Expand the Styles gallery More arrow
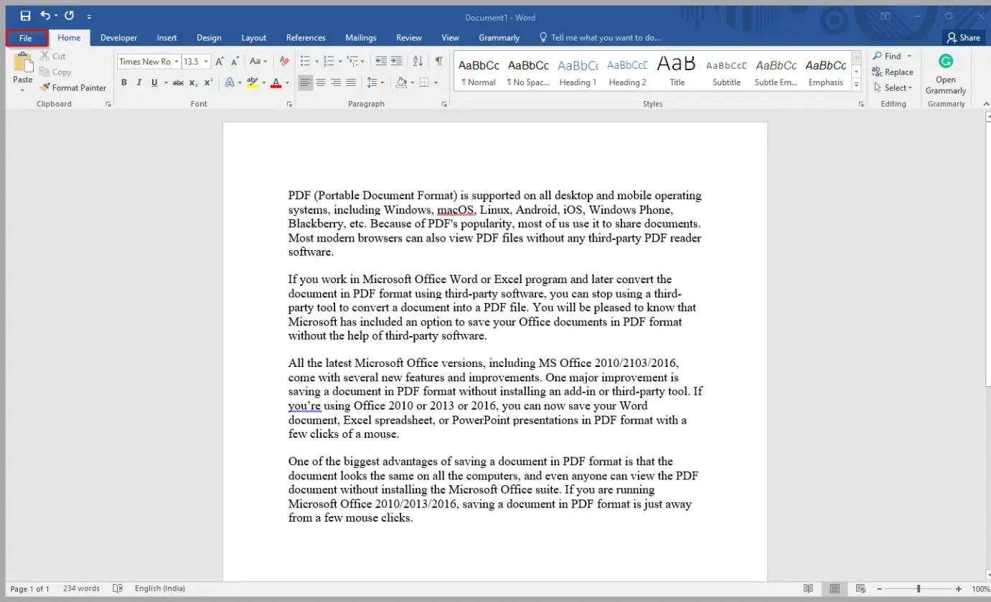Viewport: 991px width, 602px height. click(x=856, y=85)
